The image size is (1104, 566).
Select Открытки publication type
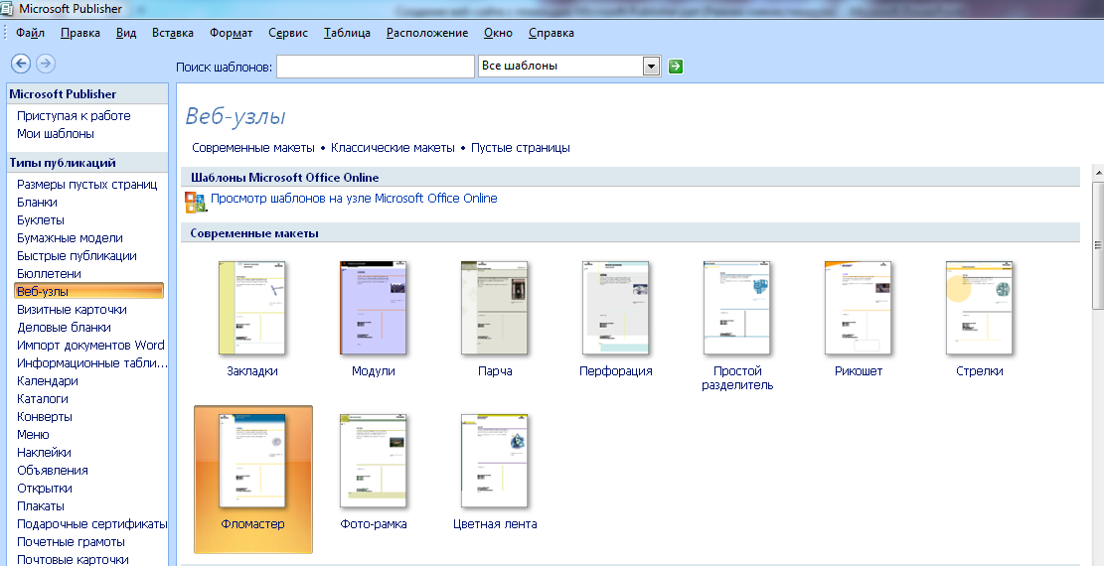point(45,489)
